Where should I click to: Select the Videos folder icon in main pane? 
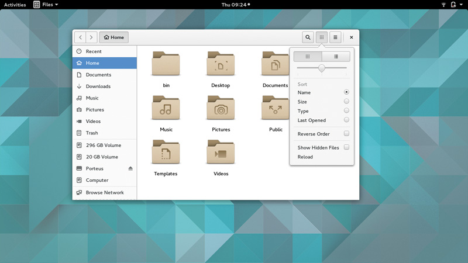[x=221, y=152]
